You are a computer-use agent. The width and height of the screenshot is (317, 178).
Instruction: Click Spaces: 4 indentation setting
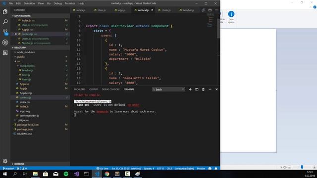[149, 168]
